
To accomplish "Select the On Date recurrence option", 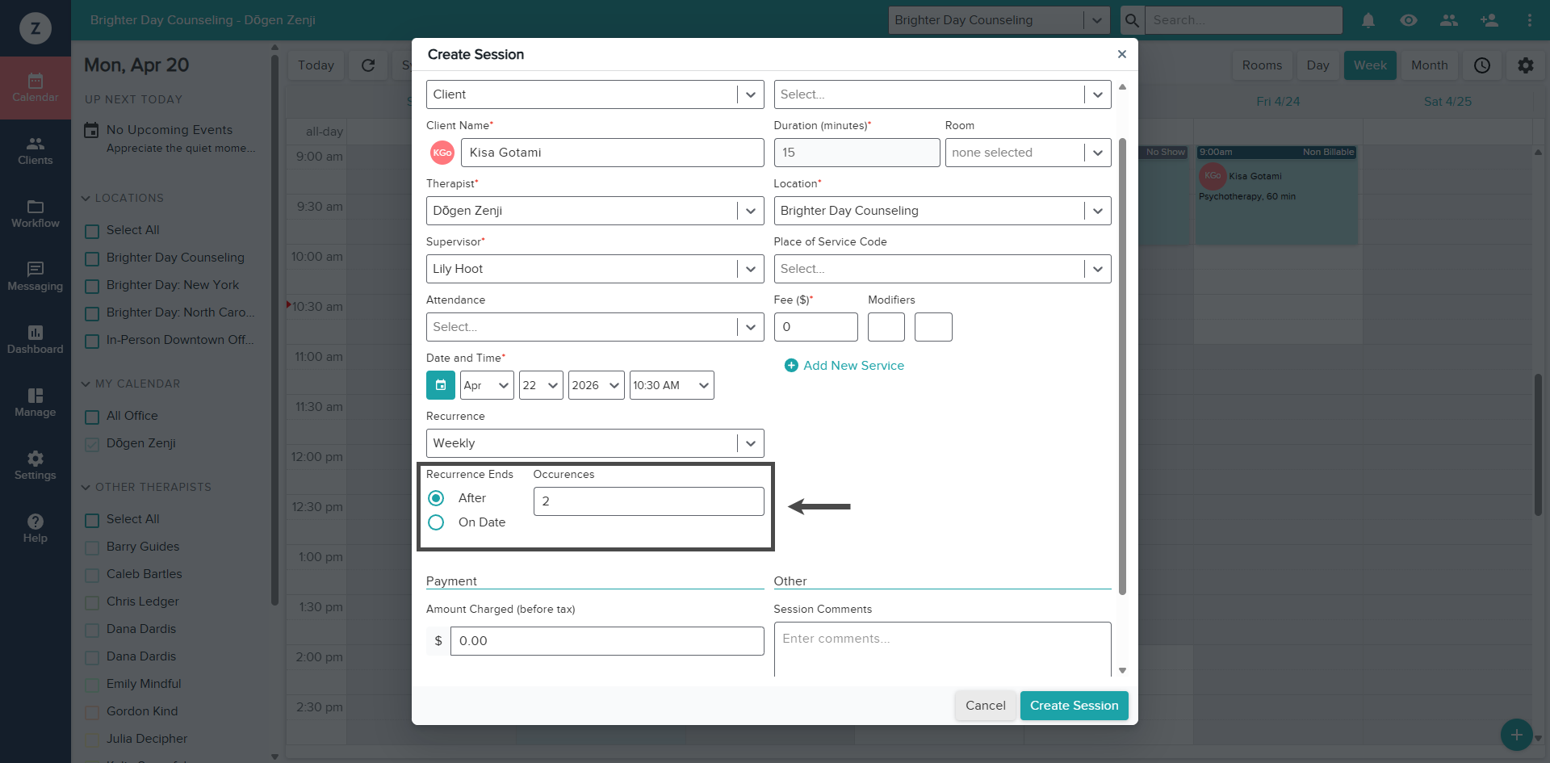I will pyautogui.click(x=436, y=522).
